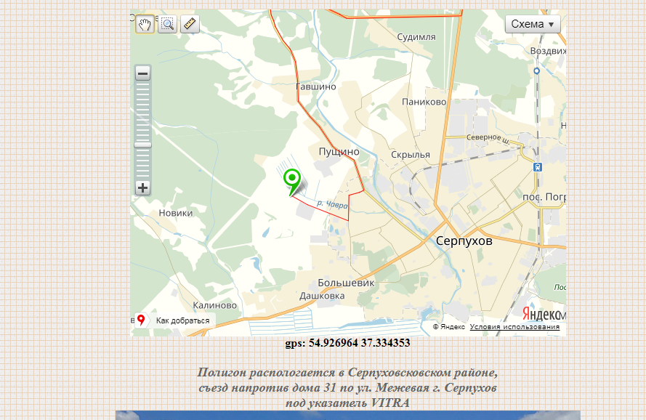Open Как добраться directions
Viewport: 646px width, 420px height.
pos(182,320)
